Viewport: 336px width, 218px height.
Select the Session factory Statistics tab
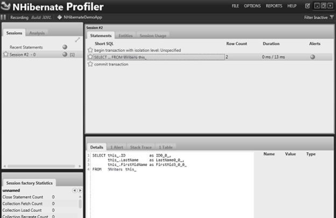click(x=30, y=183)
